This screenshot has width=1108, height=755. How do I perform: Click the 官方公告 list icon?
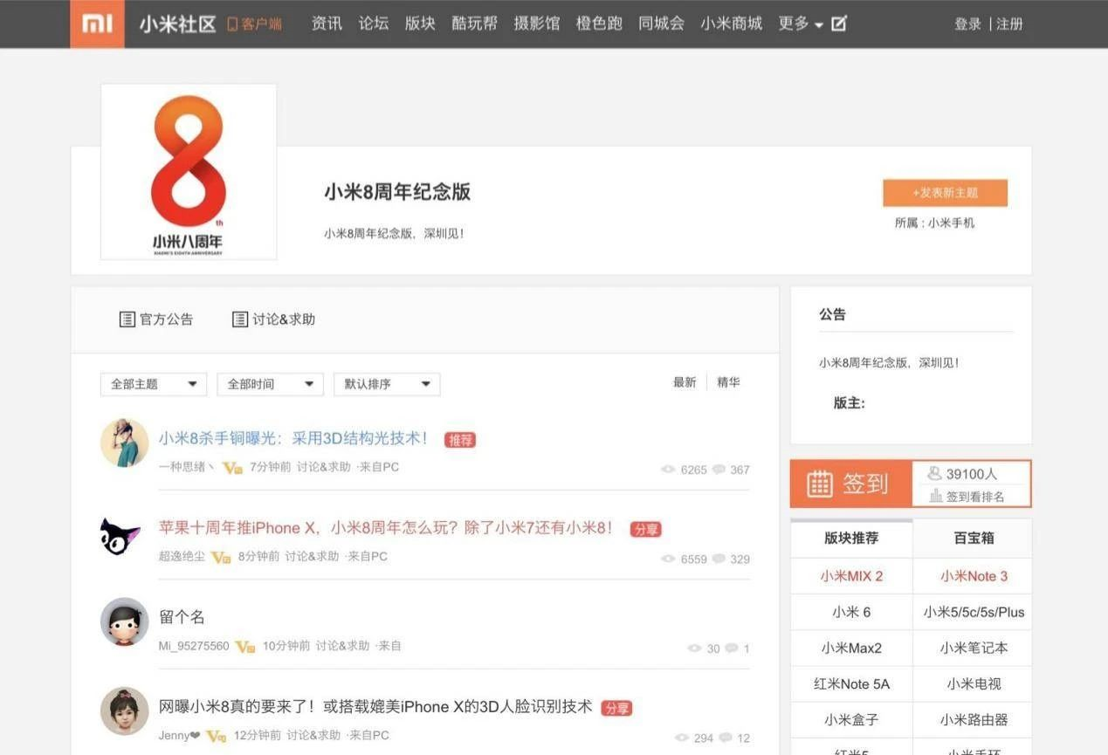coord(127,319)
